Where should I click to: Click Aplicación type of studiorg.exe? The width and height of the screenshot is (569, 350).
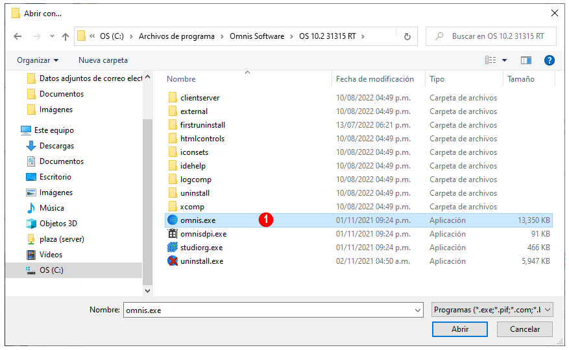click(x=448, y=248)
